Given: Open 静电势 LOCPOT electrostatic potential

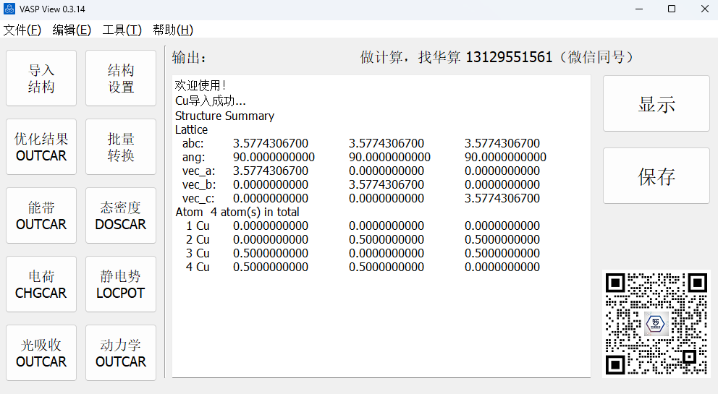Looking at the screenshot, I should tap(121, 285).
